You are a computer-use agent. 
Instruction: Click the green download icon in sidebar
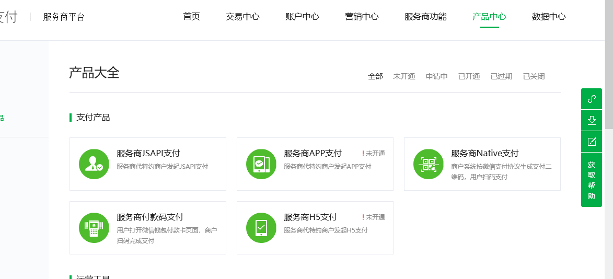point(592,120)
